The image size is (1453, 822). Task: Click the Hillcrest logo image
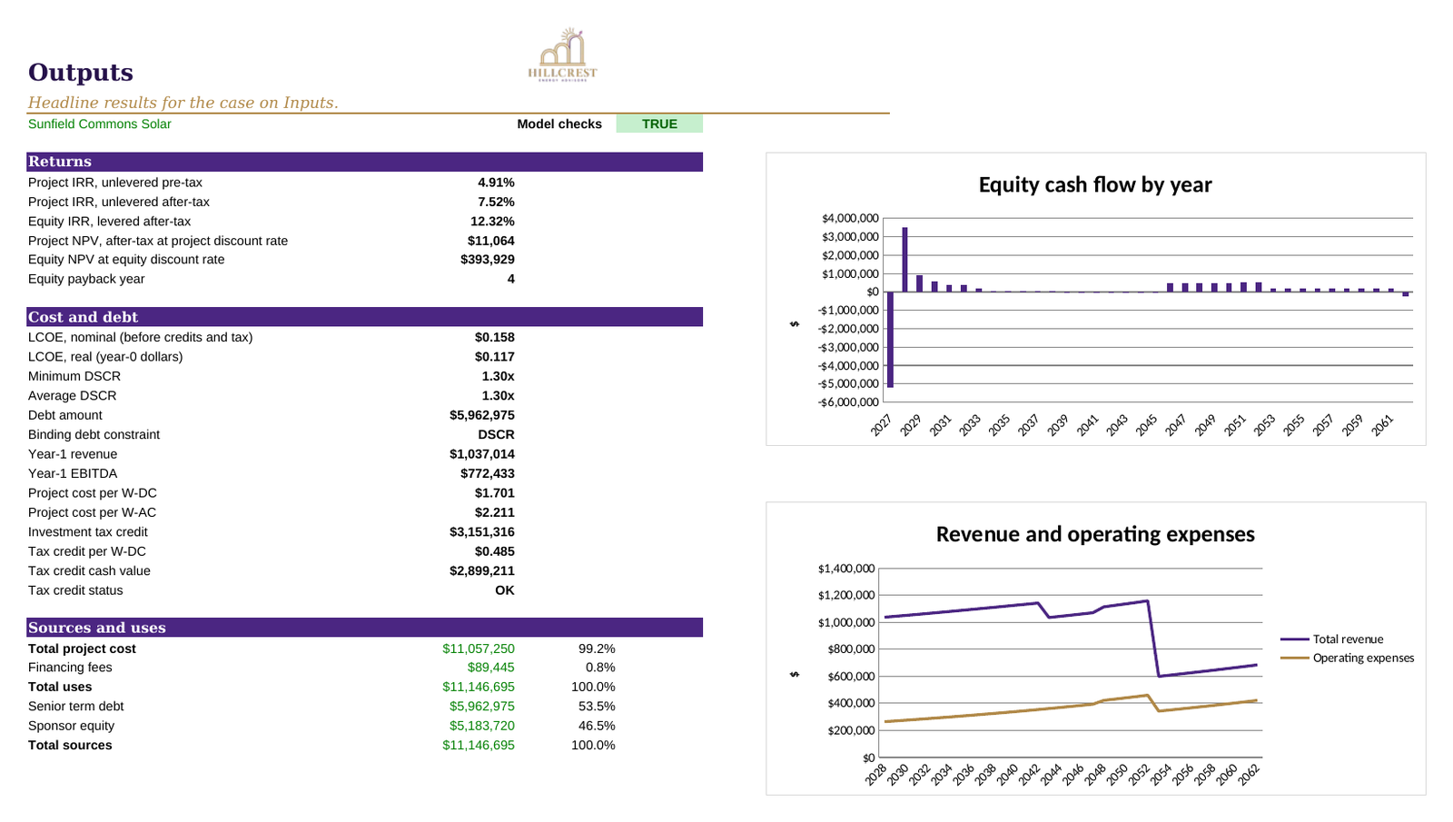tap(563, 54)
